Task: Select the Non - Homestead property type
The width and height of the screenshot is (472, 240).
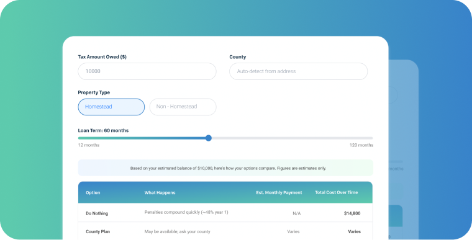Action: tap(183, 107)
